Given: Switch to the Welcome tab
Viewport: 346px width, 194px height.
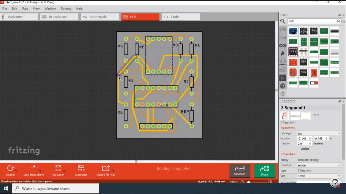Looking at the screenshot, I should (x=19, y=17).
